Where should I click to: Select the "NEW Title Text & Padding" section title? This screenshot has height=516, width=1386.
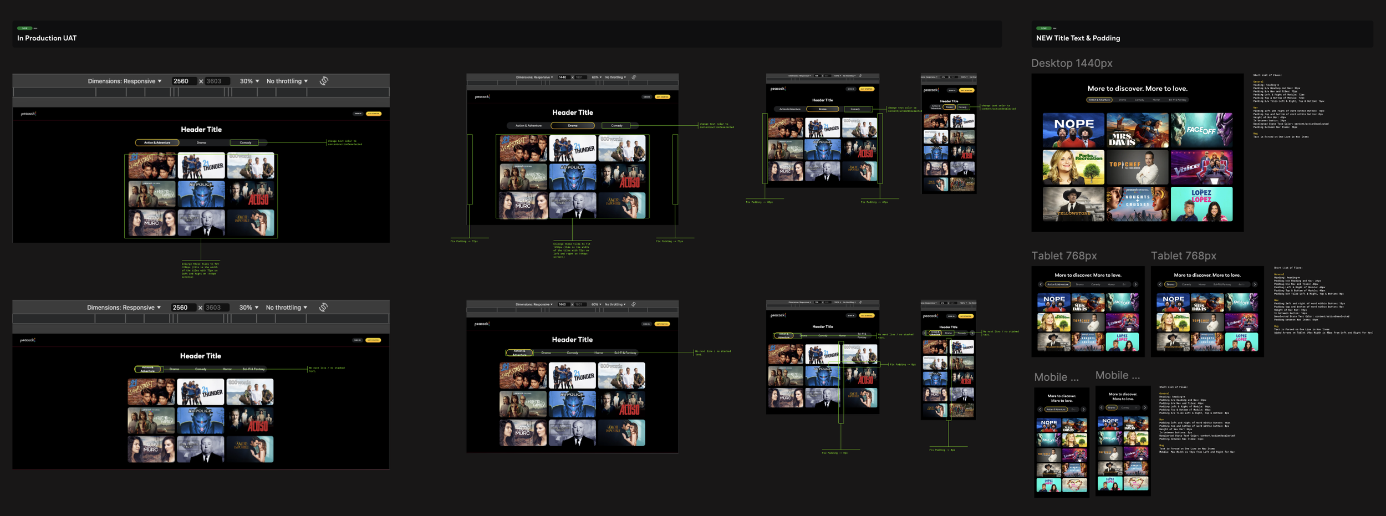(x=1078, y=38)
